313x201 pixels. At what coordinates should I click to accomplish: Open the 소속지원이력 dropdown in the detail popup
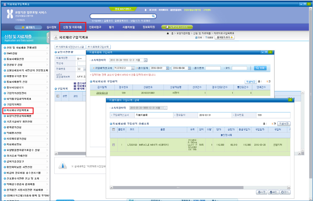click(165, 108)
